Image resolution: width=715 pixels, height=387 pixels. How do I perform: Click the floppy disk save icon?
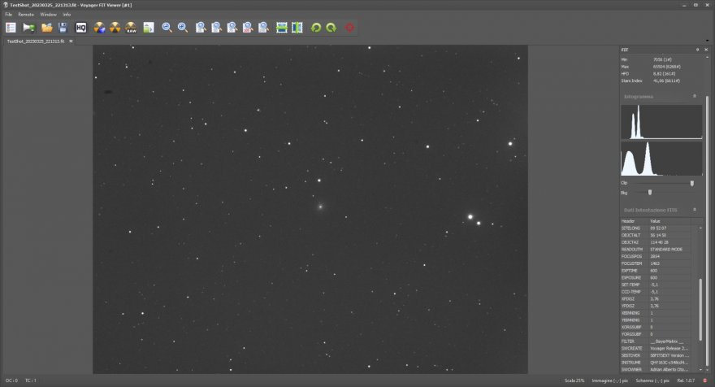click(63, 28)
